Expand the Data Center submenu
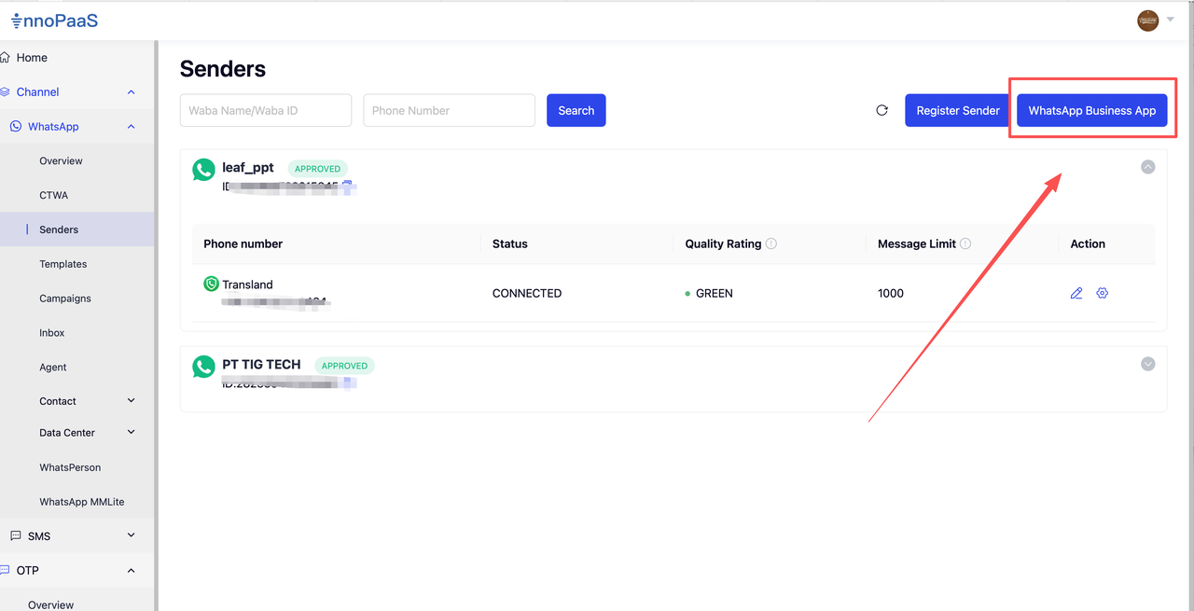Image resolution: width=1194 pixels, height=611 pixels. (x=131, y=433)
